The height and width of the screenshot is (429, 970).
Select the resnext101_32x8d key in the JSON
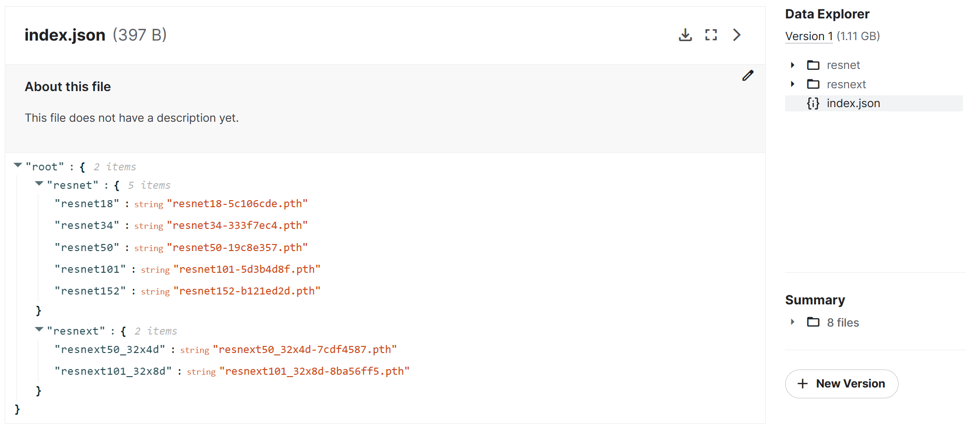[x=114, y=371]
